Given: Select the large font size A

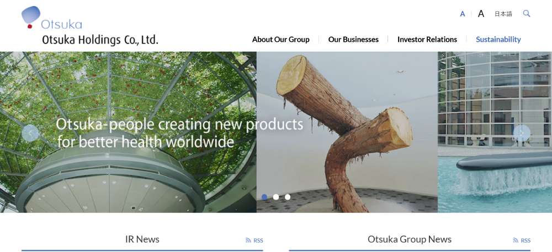Looking at the screenshot, I should [x=481, y=14].
